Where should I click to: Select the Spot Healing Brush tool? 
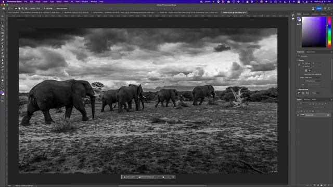(x=3, y=39)
